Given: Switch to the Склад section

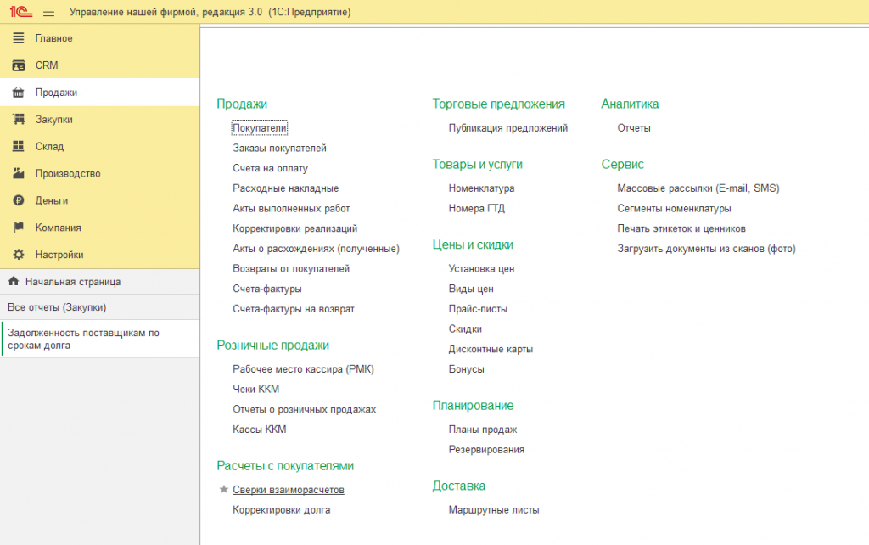Looking at the screenshot, I should click(100, 146).
